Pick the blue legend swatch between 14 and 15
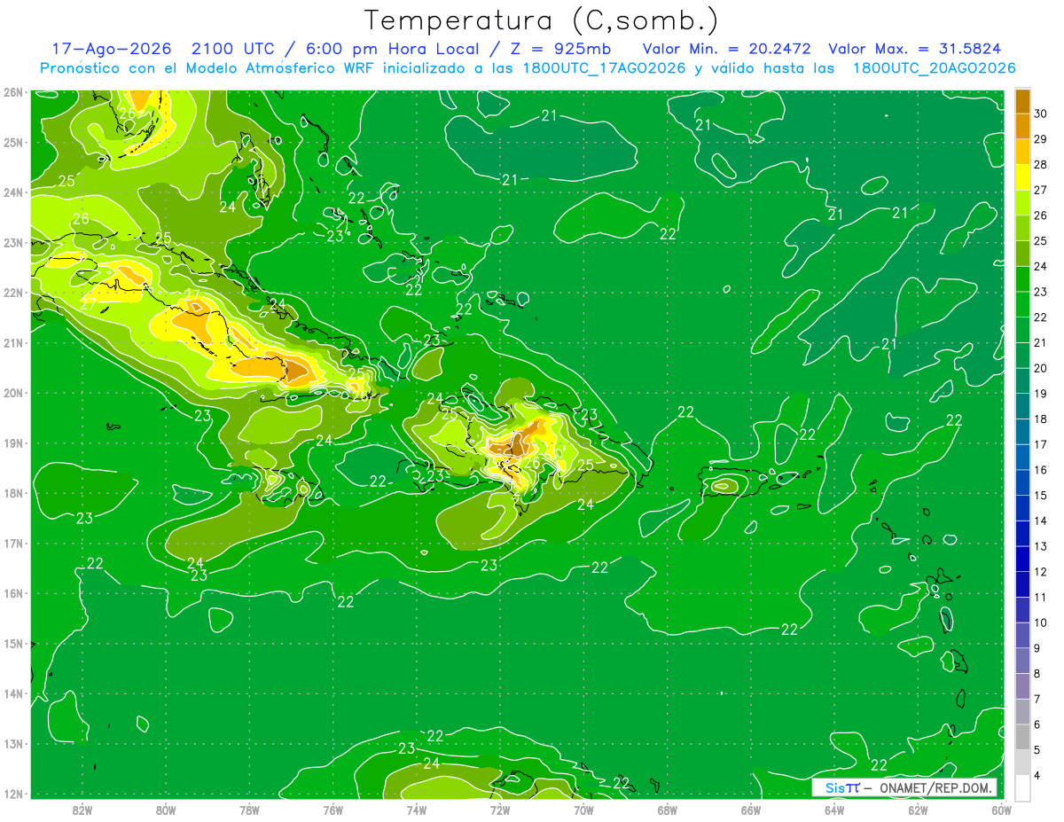1064x822 pixels. [1022, 508]
